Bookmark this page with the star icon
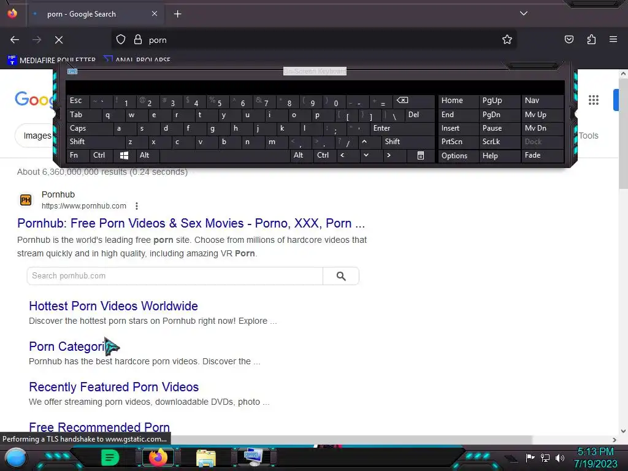 (507, 40)
